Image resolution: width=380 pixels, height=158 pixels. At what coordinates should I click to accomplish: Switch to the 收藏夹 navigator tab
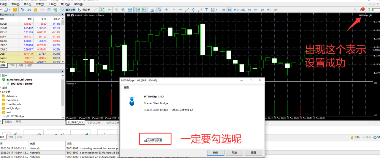tap(9, 122)
